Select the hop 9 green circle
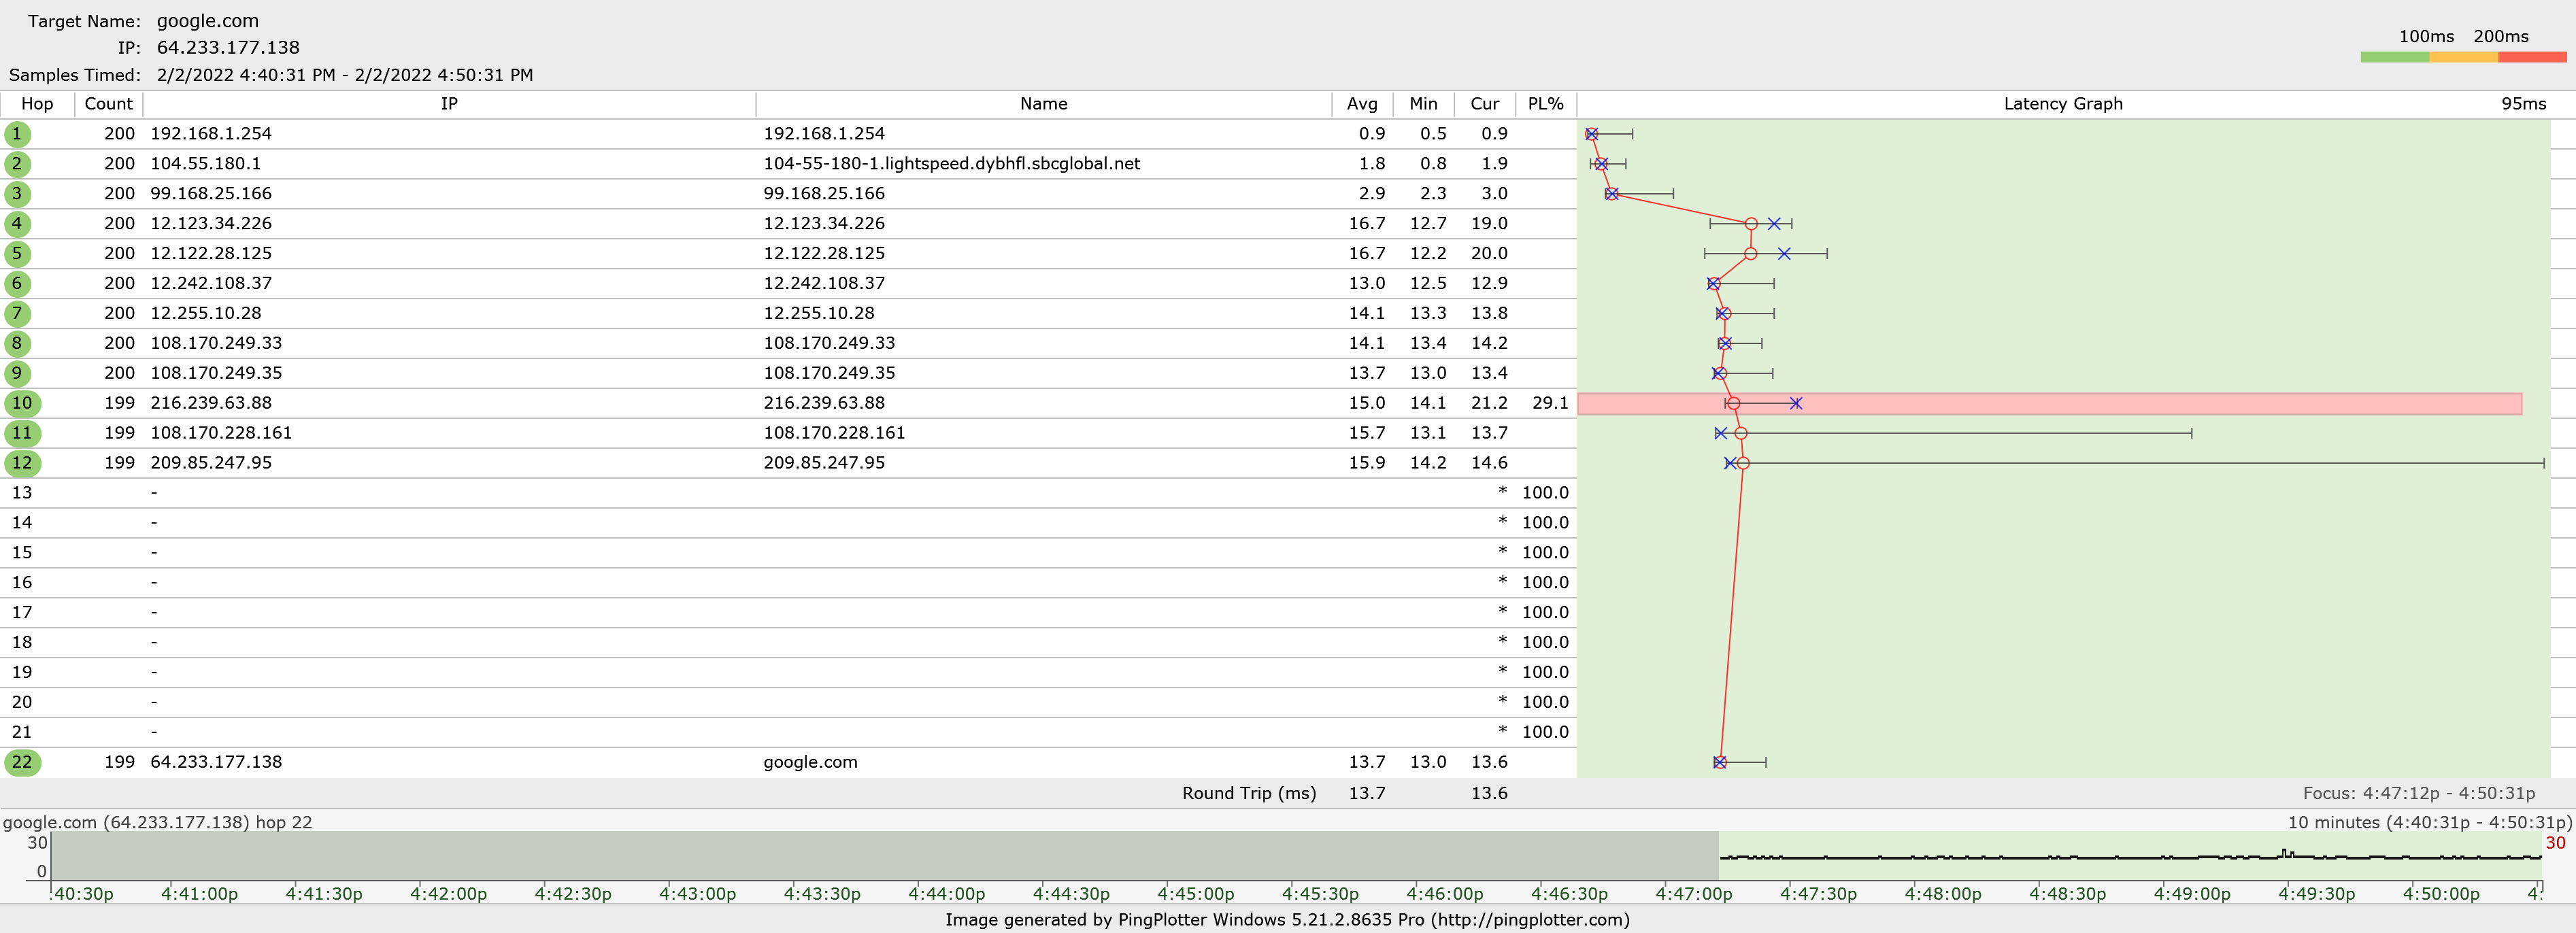2576x933 pixels. (x=17, y=373)
